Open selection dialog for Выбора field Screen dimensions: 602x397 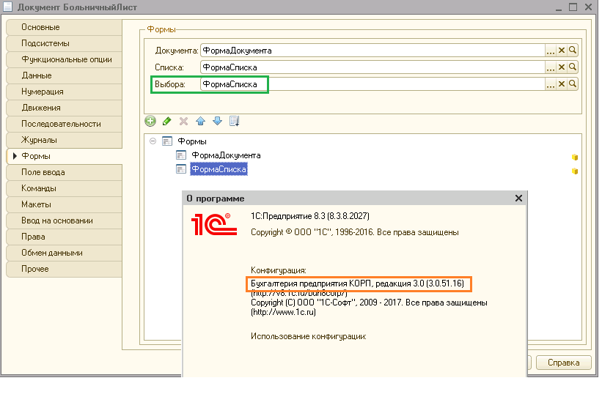pyautogui.click(x=550, y=84)
